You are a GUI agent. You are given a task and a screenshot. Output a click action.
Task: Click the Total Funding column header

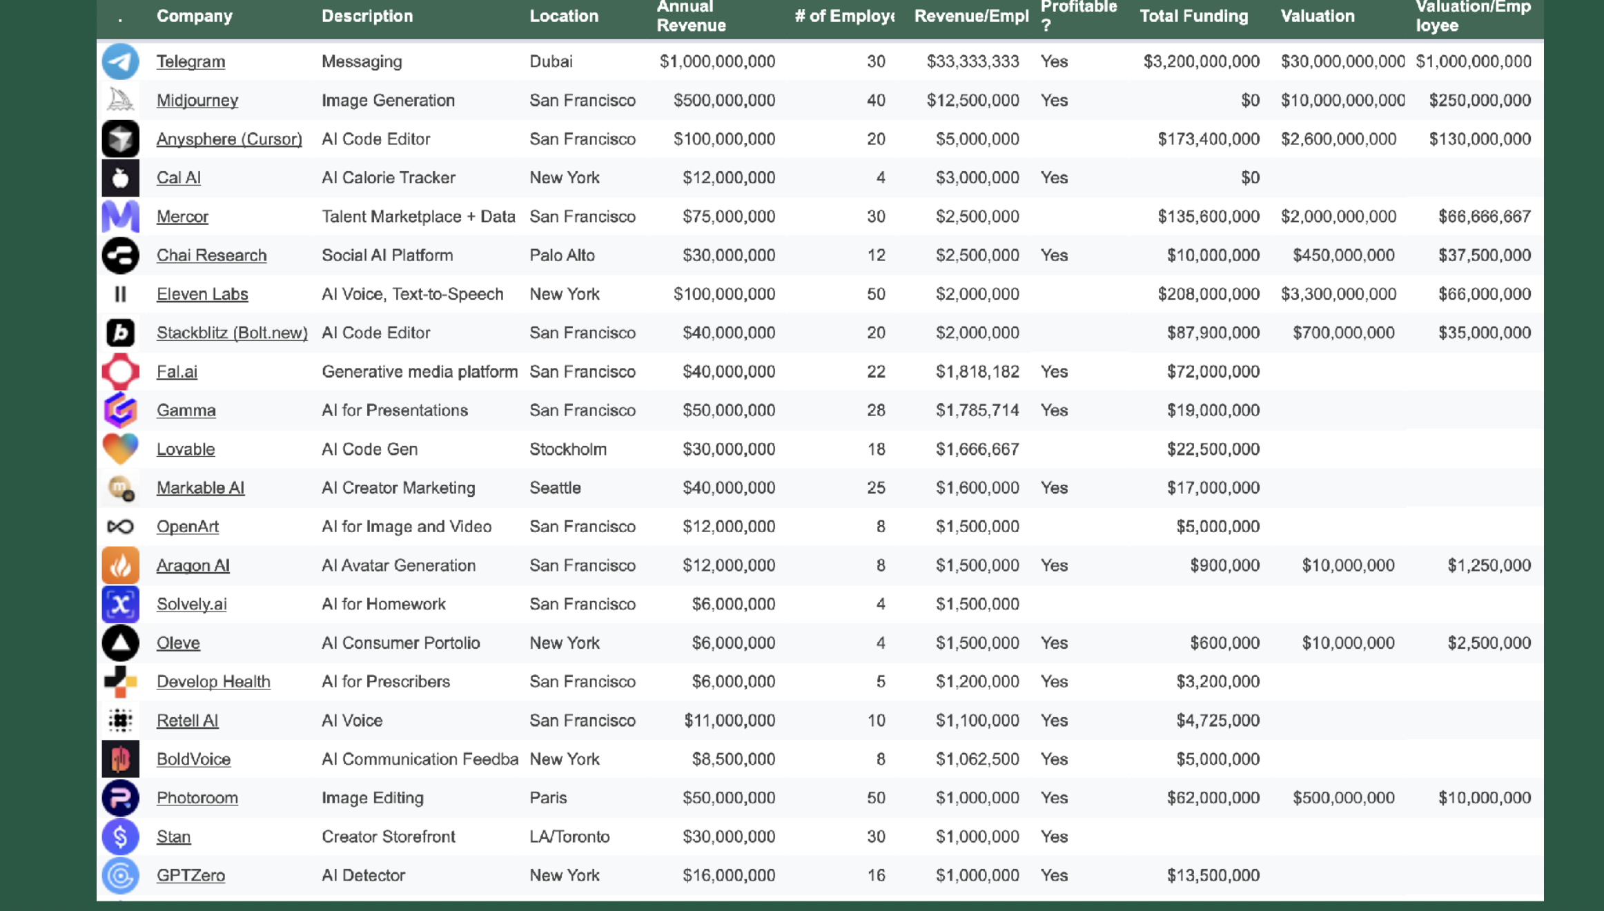click(x=1193, y=17)
